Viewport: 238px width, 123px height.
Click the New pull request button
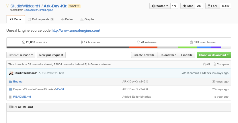click(x=52, y=55)
